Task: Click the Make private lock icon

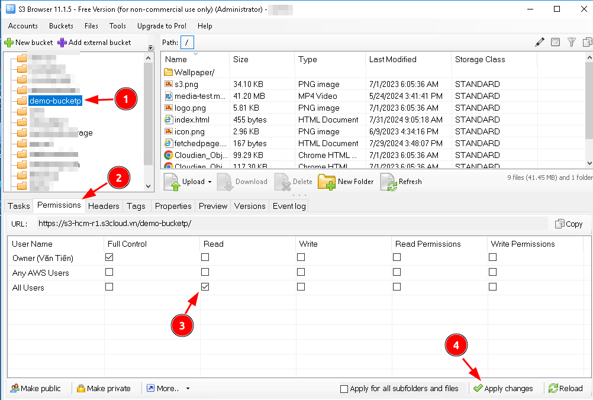Action: point(80,388)
